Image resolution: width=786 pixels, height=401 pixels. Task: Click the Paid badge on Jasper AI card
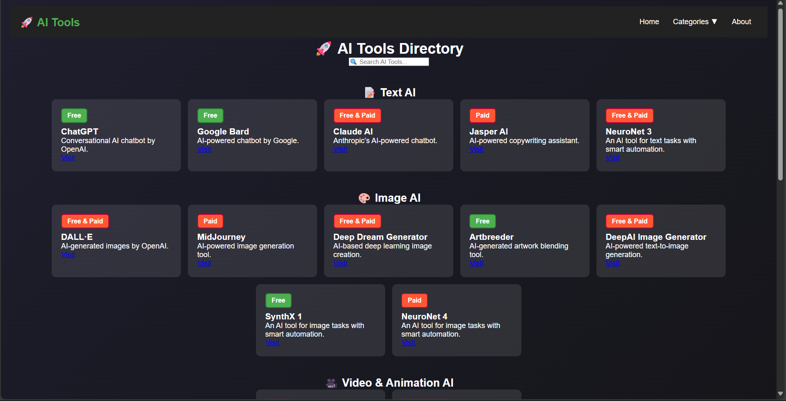[x=482, y=116]
